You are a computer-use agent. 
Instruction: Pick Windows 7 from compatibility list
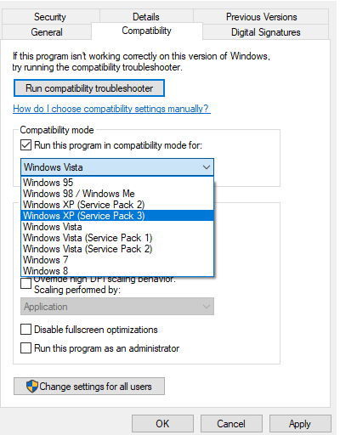coord(117,260)
